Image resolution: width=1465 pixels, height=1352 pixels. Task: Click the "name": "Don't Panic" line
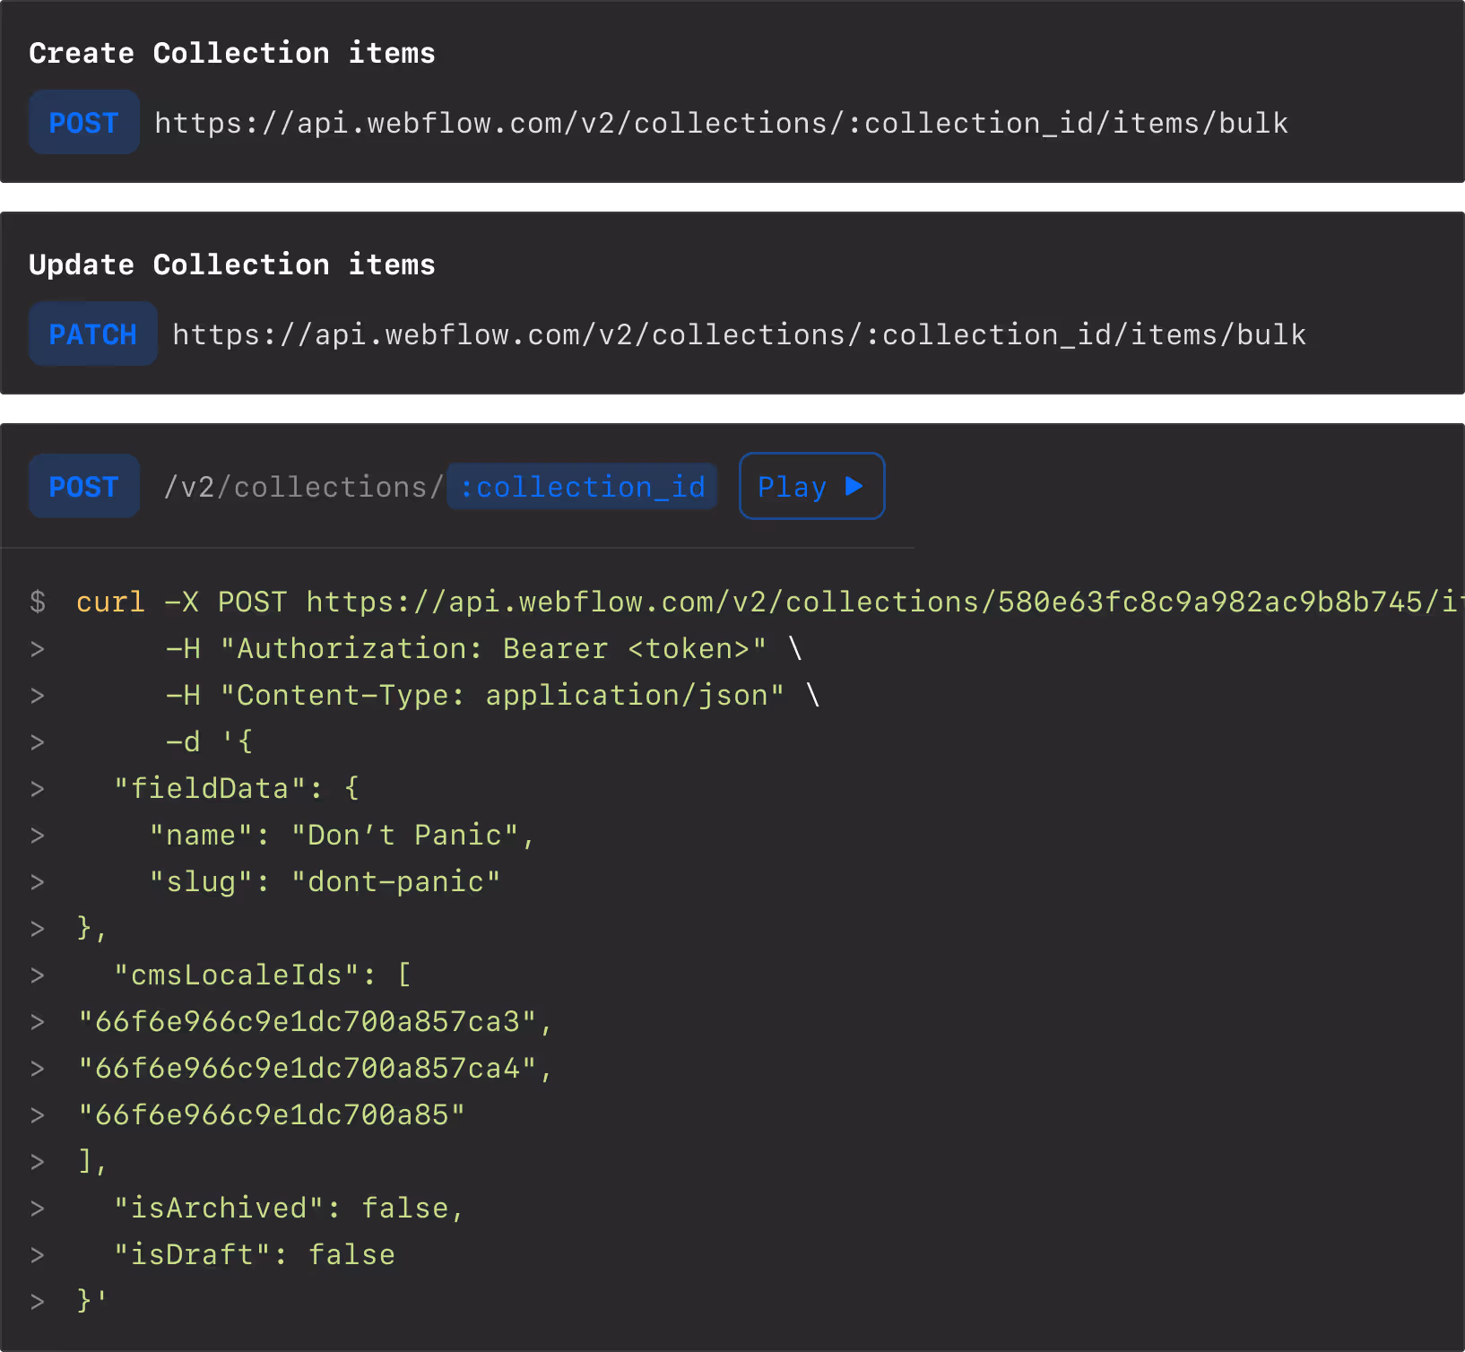coord(342,835)
